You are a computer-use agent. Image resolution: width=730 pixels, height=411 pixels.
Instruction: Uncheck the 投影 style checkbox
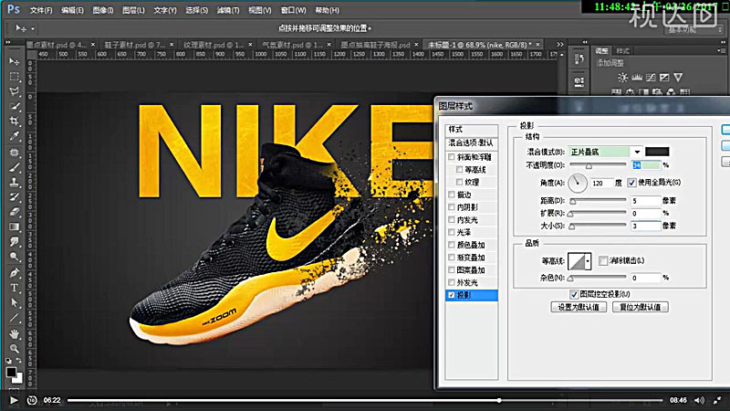tap(452, 295)
